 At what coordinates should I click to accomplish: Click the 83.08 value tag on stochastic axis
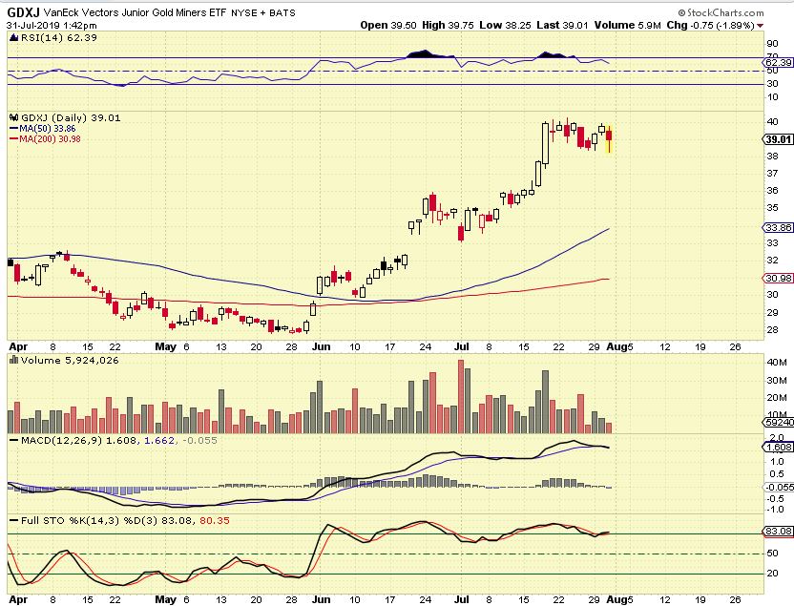[x=779, y=531]
